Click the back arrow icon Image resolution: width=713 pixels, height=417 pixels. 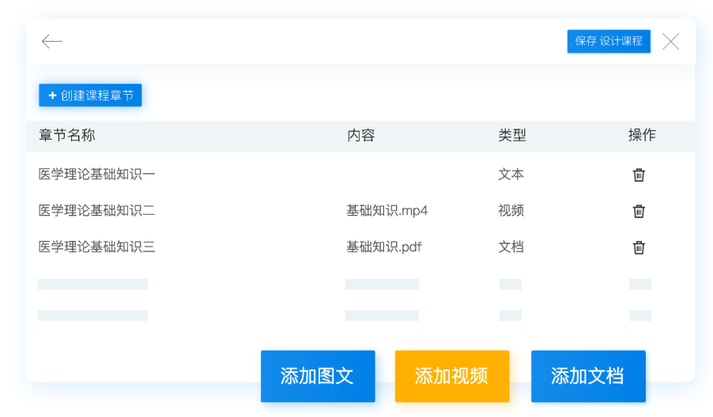(52, 42)
